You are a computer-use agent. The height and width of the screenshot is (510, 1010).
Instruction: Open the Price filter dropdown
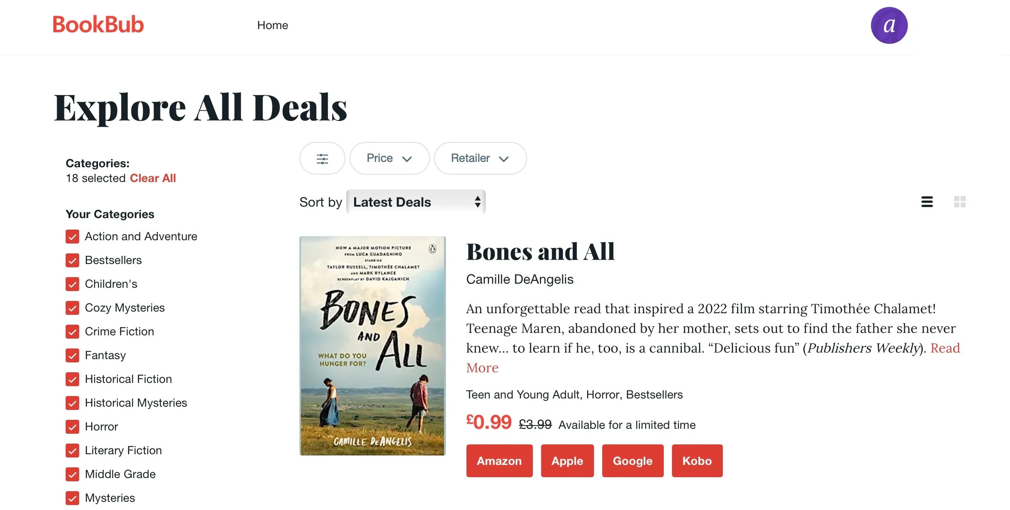pos(389,158)
